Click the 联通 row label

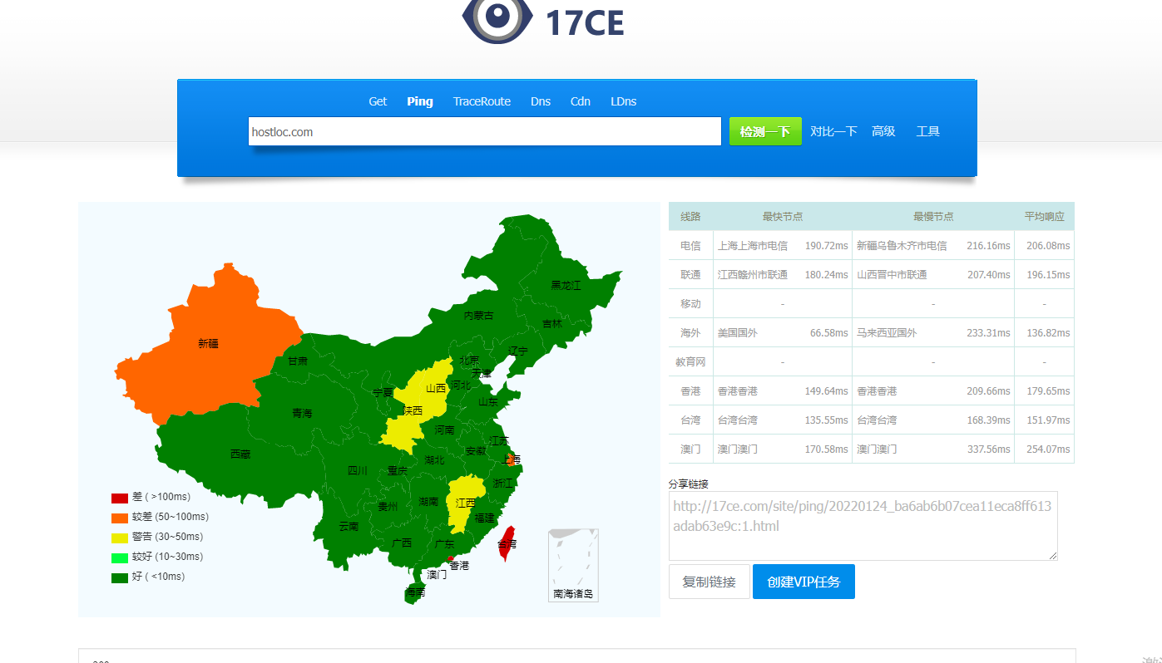690,275
